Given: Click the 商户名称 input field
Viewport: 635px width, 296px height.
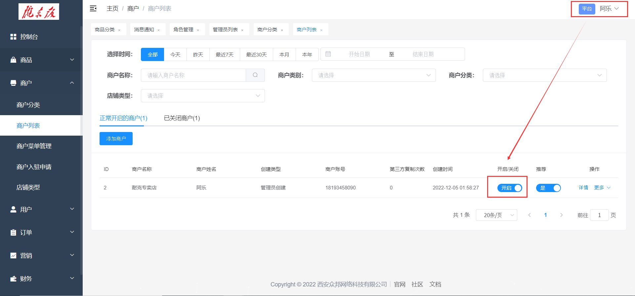Looking at the screenshot, I should (x=193, y=75).
